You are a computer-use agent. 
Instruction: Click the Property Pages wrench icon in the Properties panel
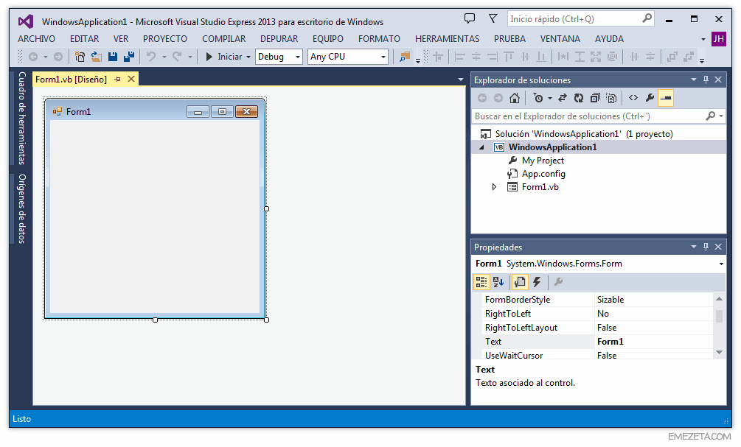coord(558,282)
